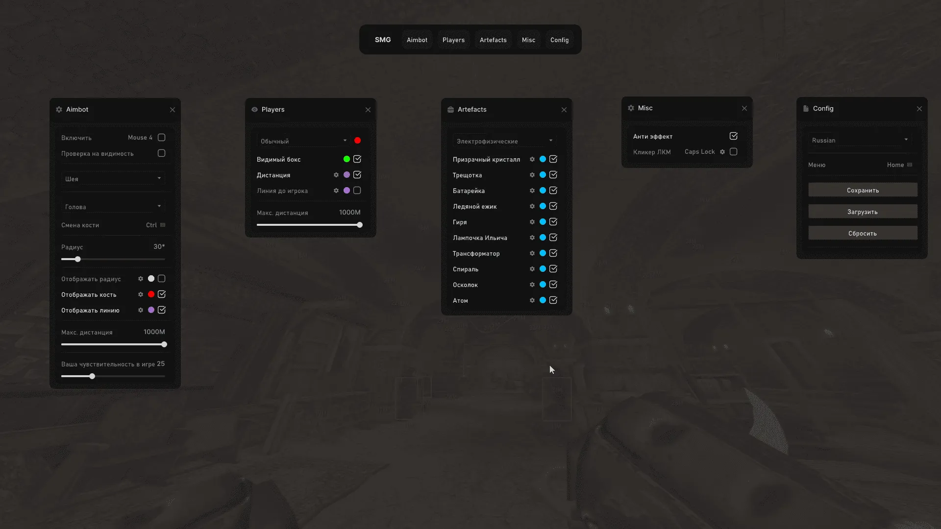This screenshot has width=941, height=529.
Task: Click gear icon next to Дистанция
Action: (x=336, y=175)
